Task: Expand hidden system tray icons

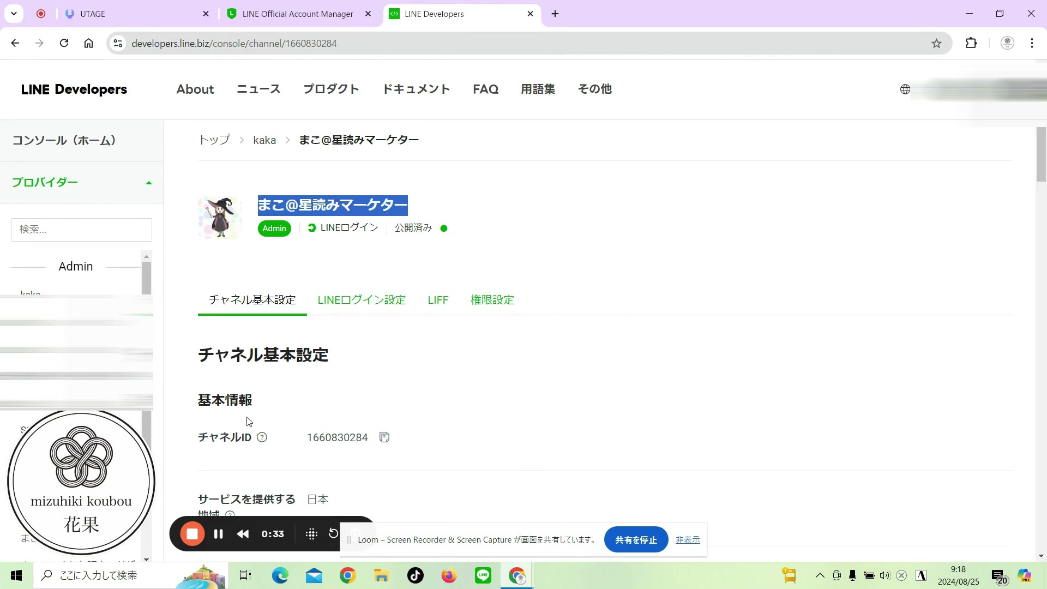Action: (x=820, y=575)
